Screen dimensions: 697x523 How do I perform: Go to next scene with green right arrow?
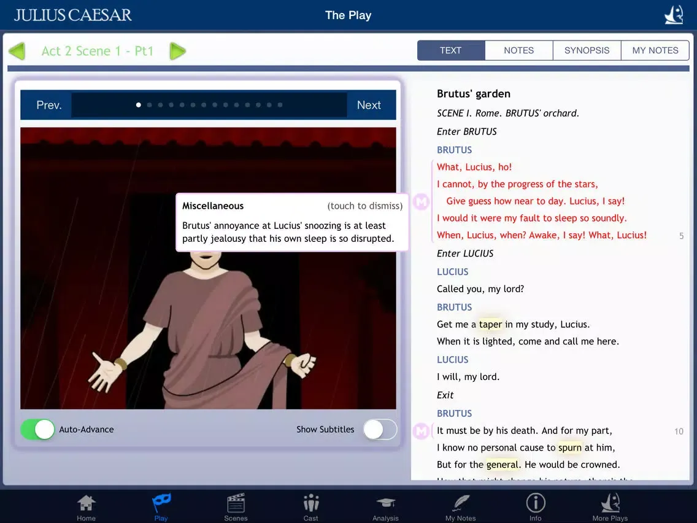pyautogui.click(x=177, y=51)
